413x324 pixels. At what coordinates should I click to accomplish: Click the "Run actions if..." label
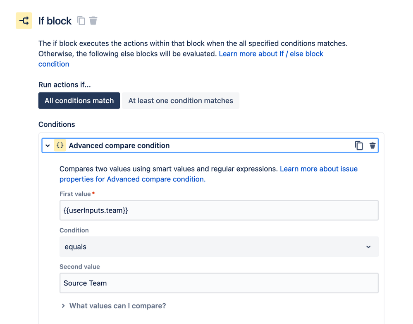64,85
